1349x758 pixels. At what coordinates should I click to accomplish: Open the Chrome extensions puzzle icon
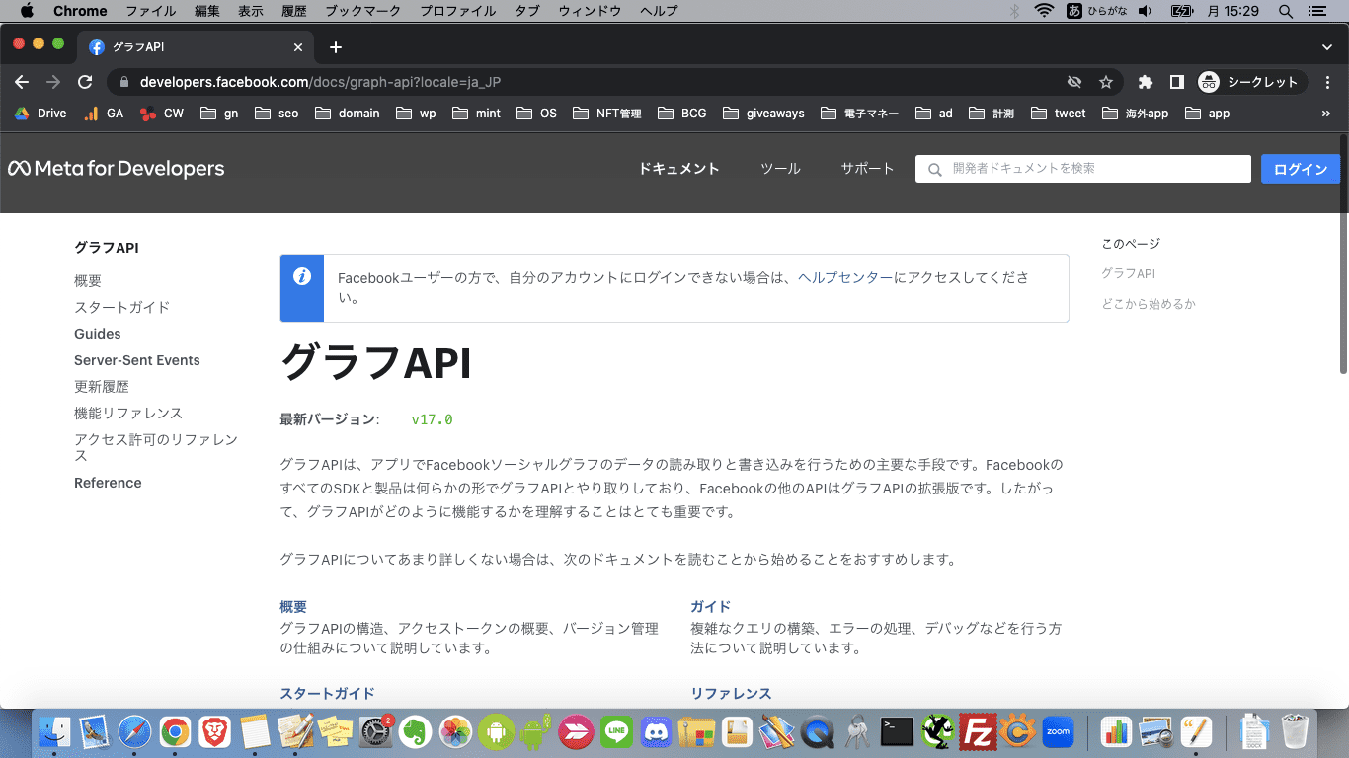click(x=1146, y=82)
